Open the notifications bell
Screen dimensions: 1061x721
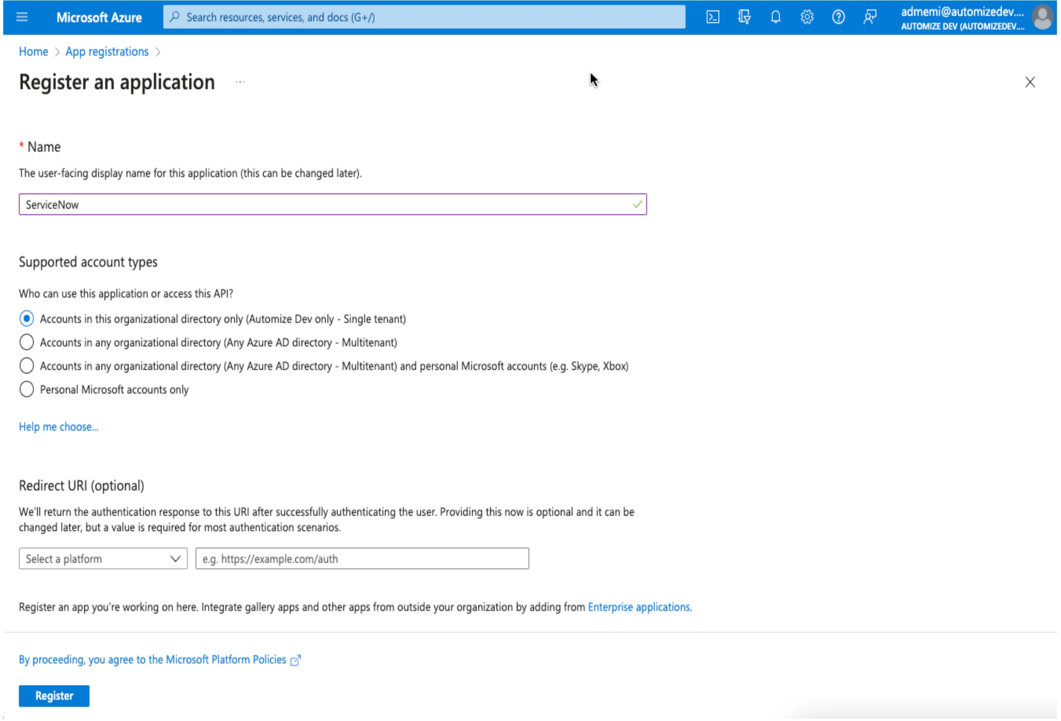coord(775,17)
